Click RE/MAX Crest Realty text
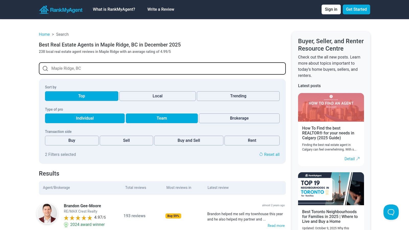The width and height of the screenshot is (409, 230). coord(81,211)
